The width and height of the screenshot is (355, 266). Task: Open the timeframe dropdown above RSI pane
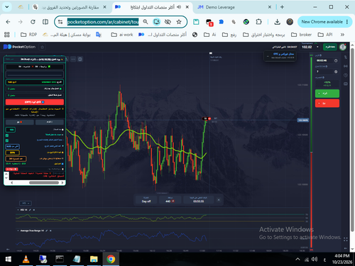point(26,203)
